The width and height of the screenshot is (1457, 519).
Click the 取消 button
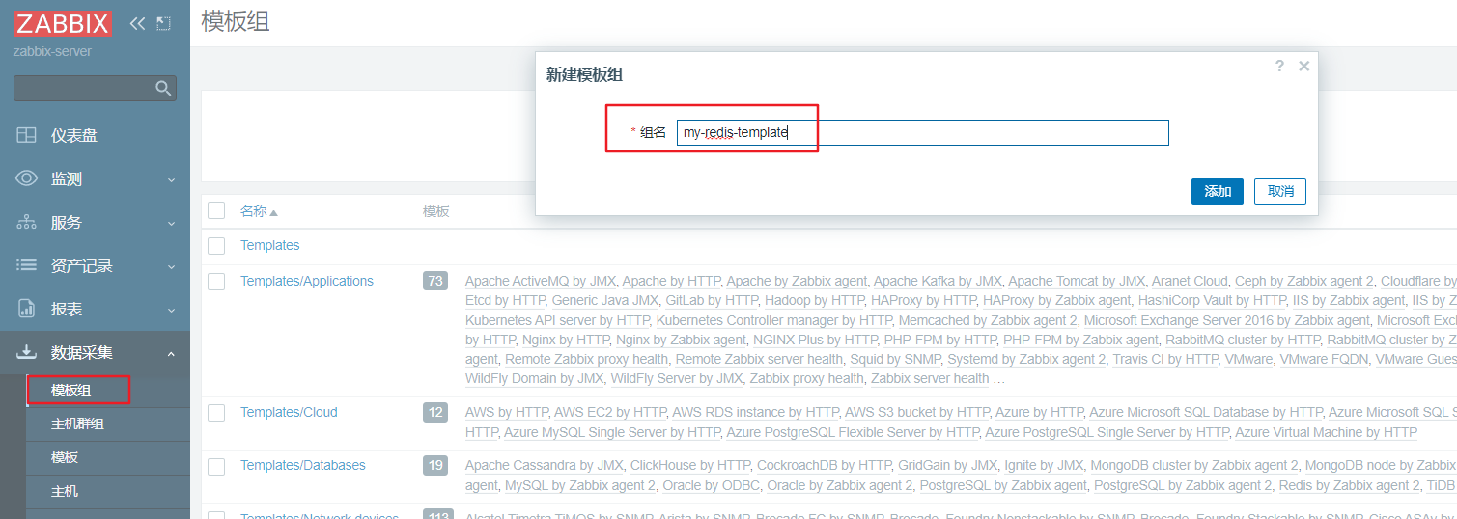point(1280,191)
